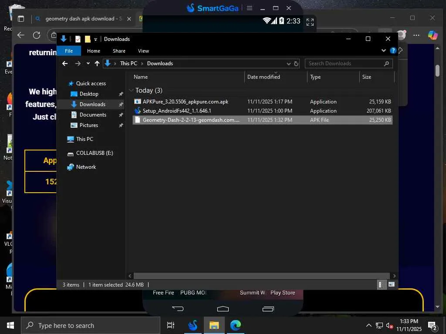The width and height of the screenshot is (446, 334).
Task: Select Quick access in navigation pane
Action: click(x=91, y=83)
